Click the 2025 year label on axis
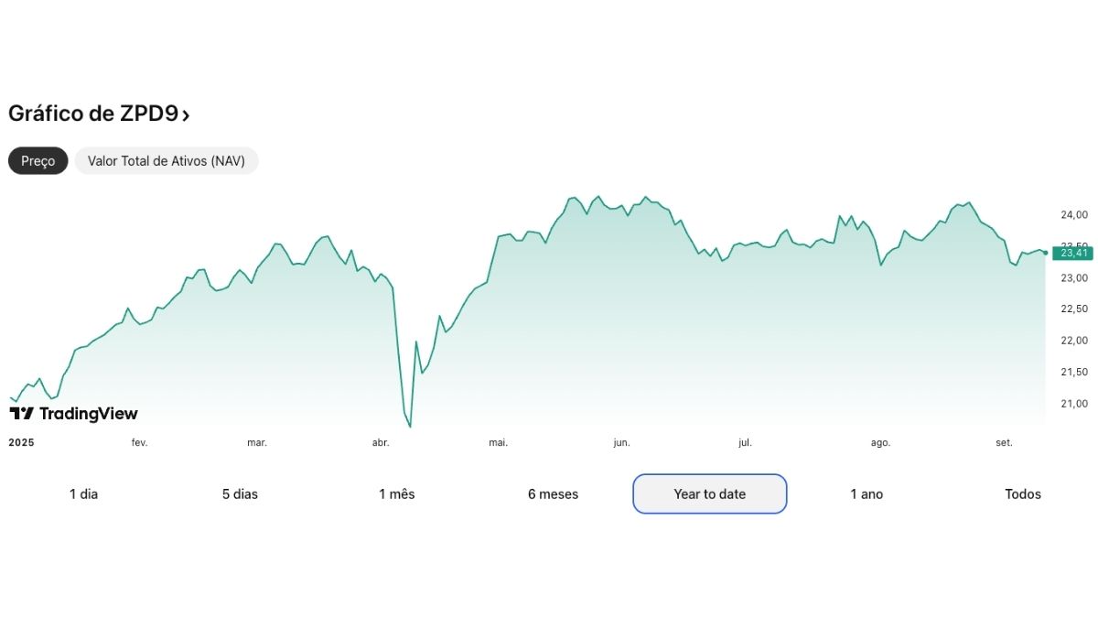This screenshot has height=618, width=1098. click(21, 443)
